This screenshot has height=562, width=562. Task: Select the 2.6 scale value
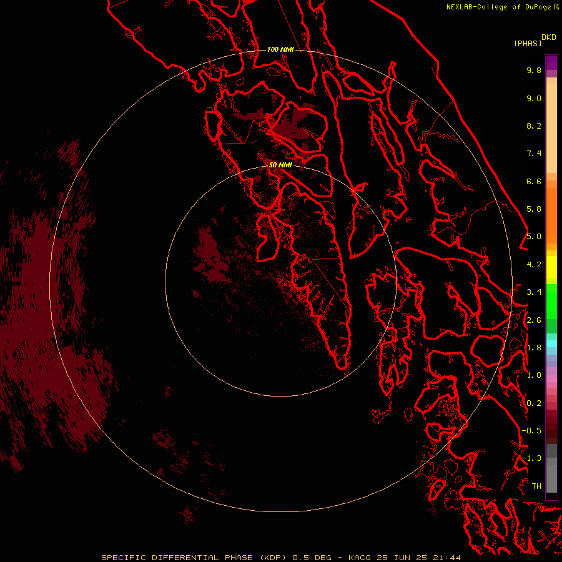pyautogui.click(x=534, y=320)
